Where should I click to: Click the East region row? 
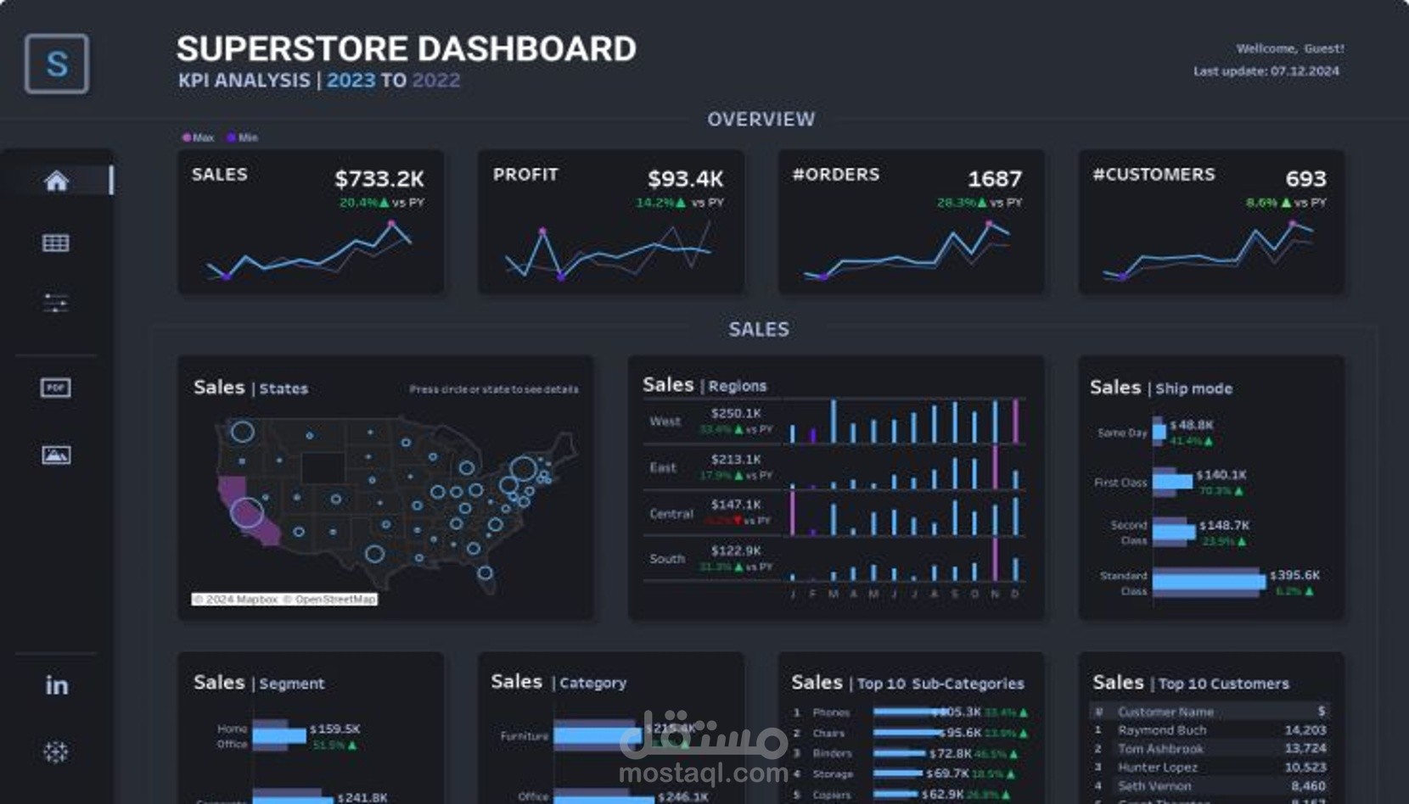tap(835, 467)
